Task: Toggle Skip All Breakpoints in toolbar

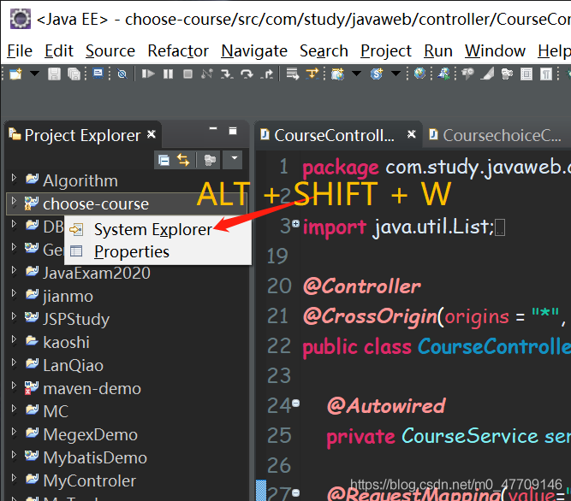Action: point(122,74)
